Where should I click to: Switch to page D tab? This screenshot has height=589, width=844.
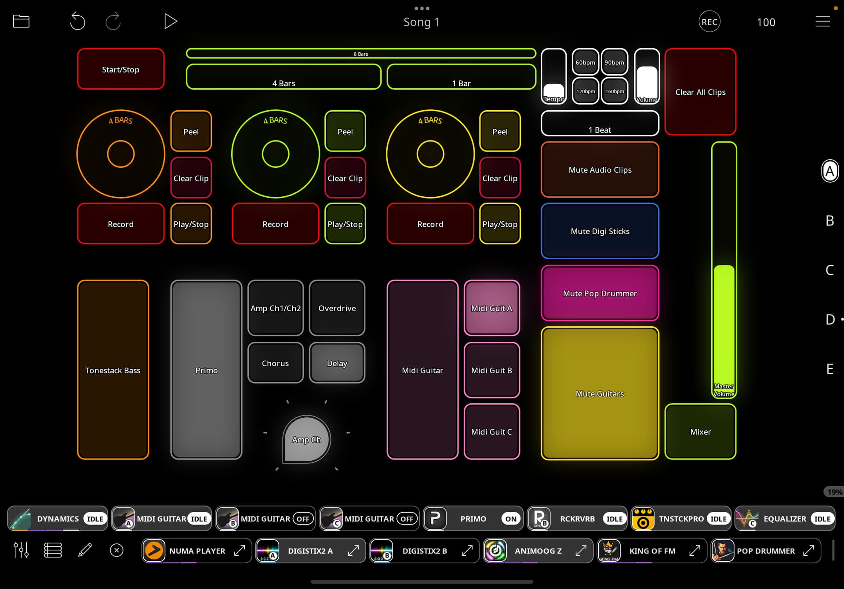coord(829,319)
